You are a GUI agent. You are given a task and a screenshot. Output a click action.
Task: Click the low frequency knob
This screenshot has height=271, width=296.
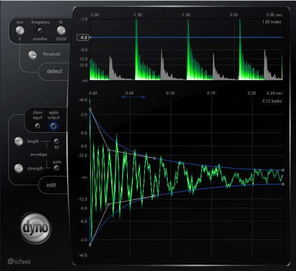coord(19,31)
